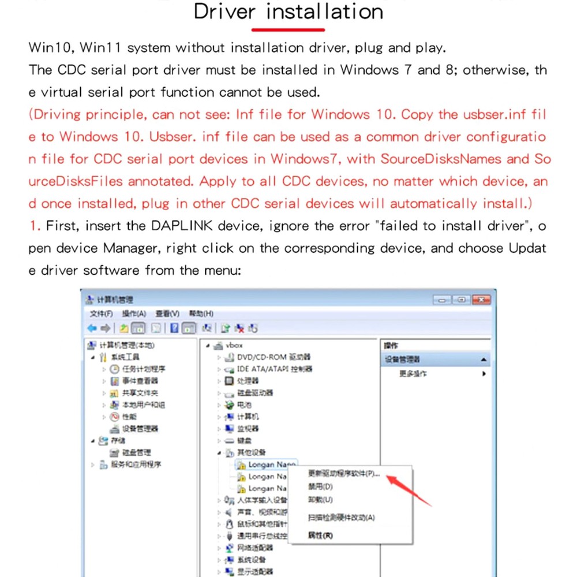Click the Scan for hardware changes toolbar icon
This screenshot has width=577, height=577.
207,328
